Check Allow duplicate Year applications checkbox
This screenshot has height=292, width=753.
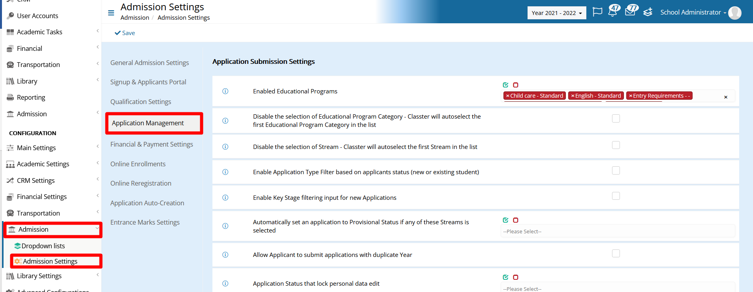616,253
